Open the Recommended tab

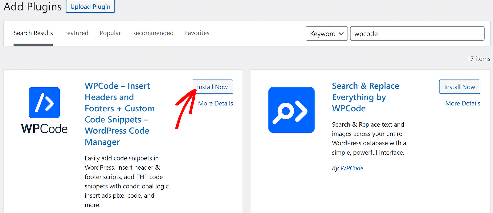pos(153,33)
